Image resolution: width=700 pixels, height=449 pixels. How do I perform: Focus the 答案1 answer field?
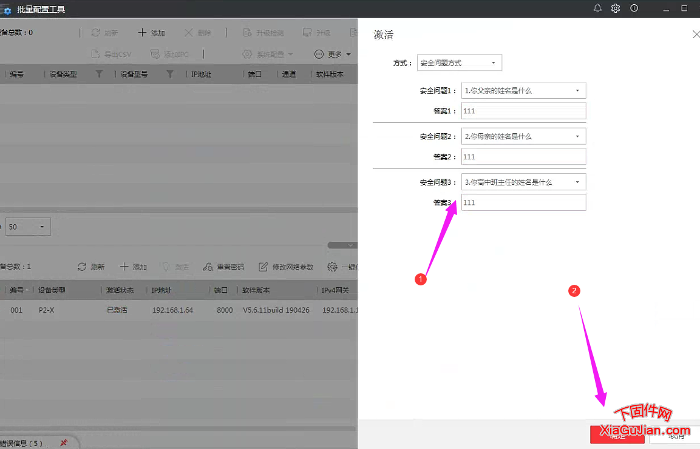(x=523, y=111)
